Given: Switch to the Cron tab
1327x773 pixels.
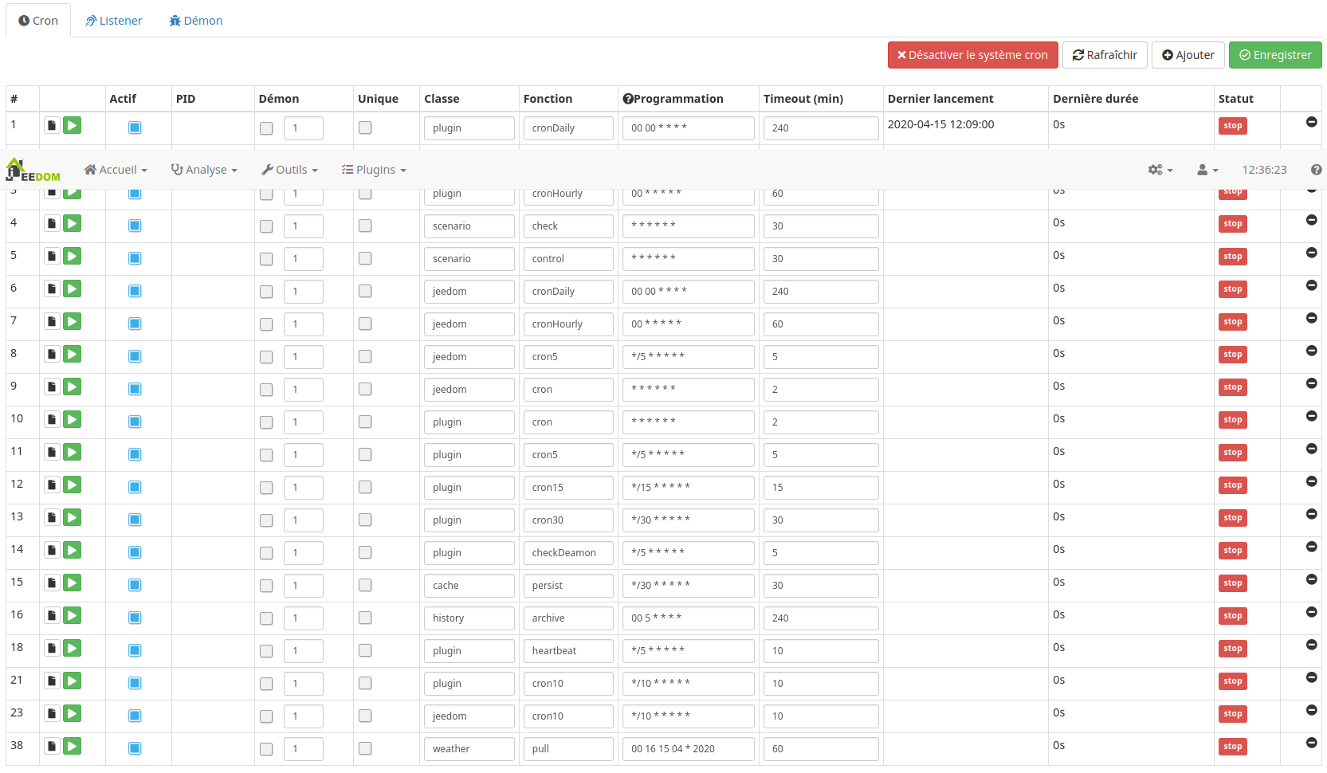Looking at the screenshot, I should [38, 21].
